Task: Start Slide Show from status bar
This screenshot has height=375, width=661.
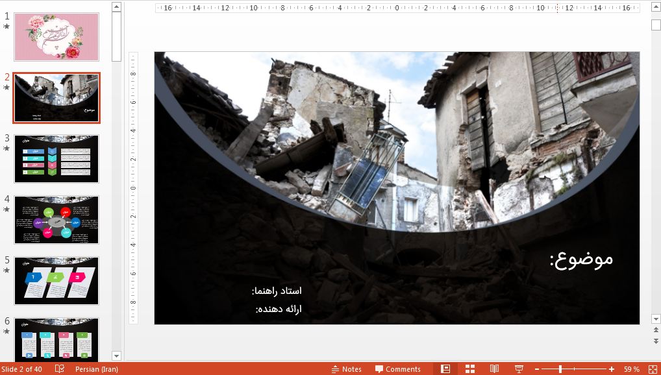Action: pyautogui.click(x=519, y=369)
